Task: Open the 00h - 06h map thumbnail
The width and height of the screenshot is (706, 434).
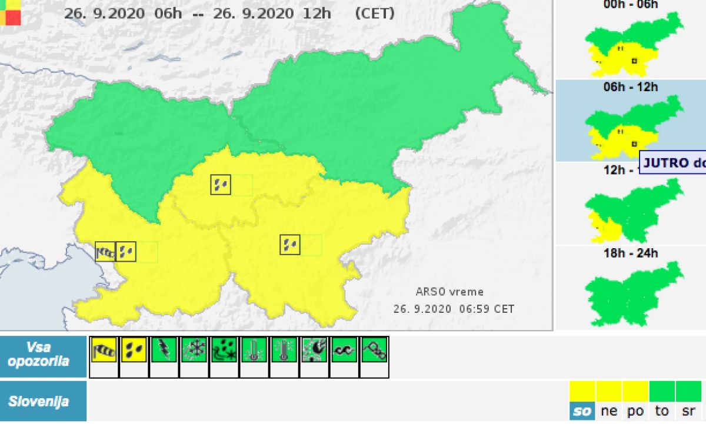Action: coord(631,44)
